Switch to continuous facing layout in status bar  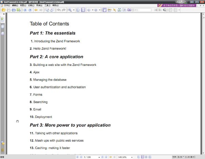150,157
